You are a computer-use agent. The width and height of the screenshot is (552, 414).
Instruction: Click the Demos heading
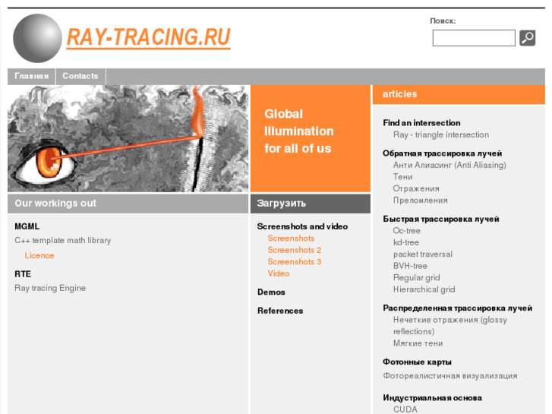click(x=271, y=292)
